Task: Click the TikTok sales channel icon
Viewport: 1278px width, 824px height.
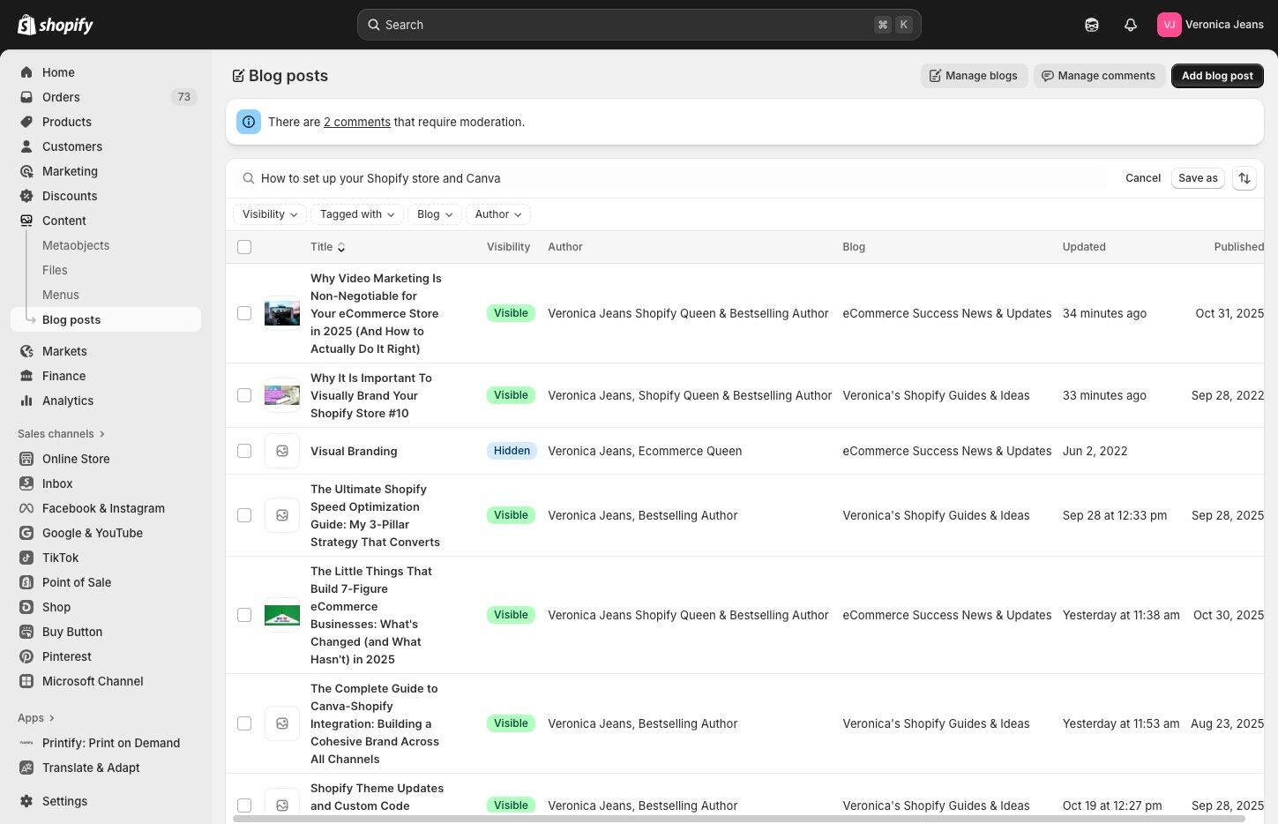Action: pos(26,558)
